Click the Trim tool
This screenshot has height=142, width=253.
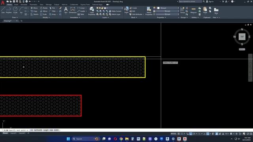53,8
